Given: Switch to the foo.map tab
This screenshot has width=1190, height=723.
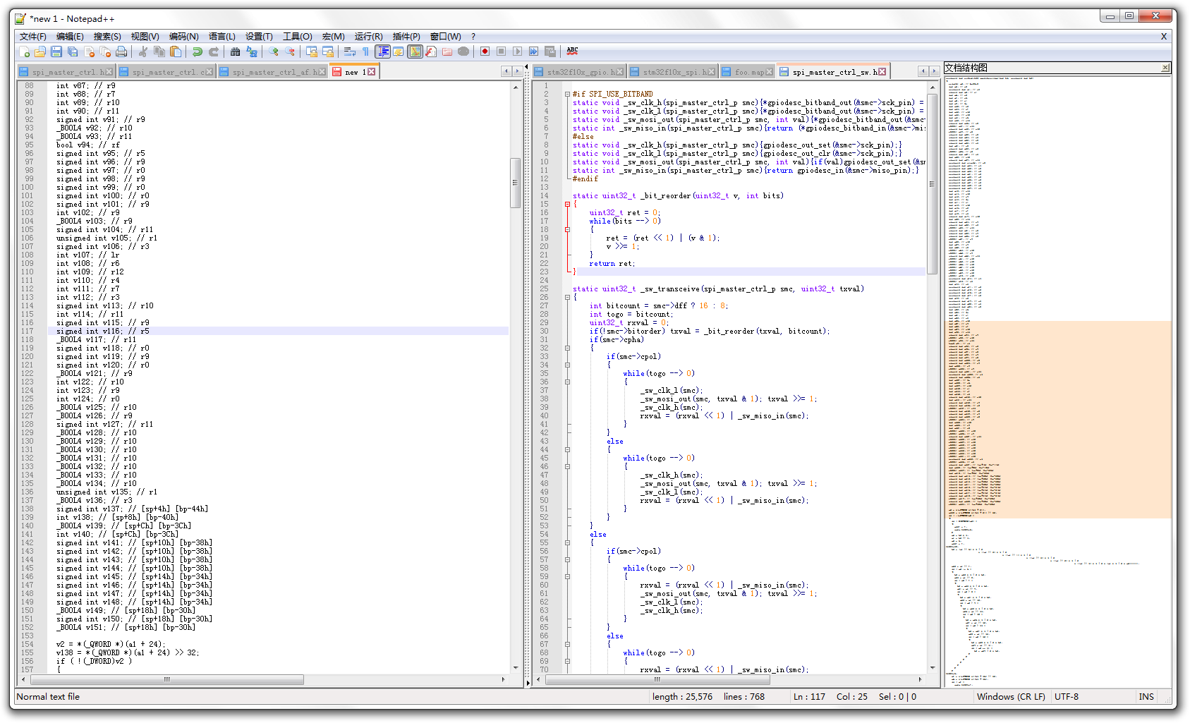Looking at the screenshot, I should pos(747,72).
